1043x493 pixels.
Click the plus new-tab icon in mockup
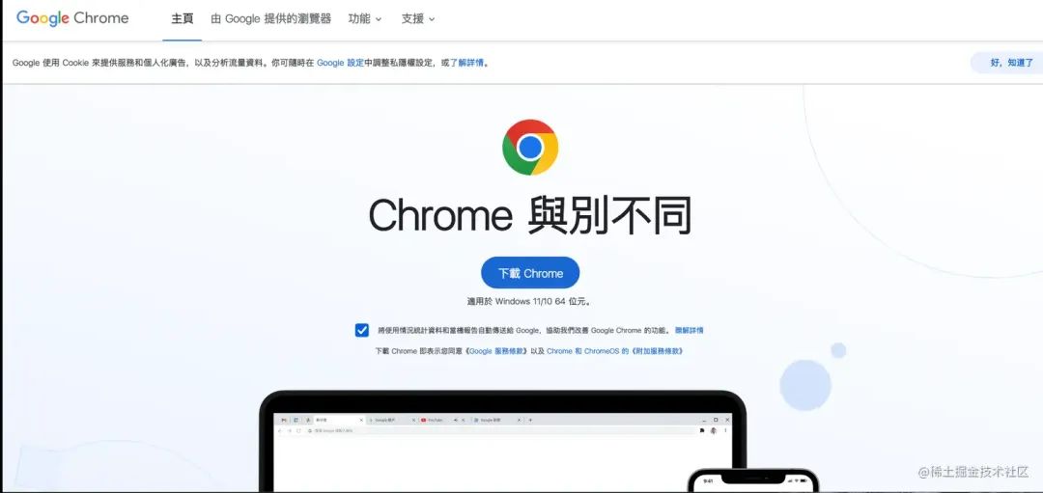(x=530, y=420)
